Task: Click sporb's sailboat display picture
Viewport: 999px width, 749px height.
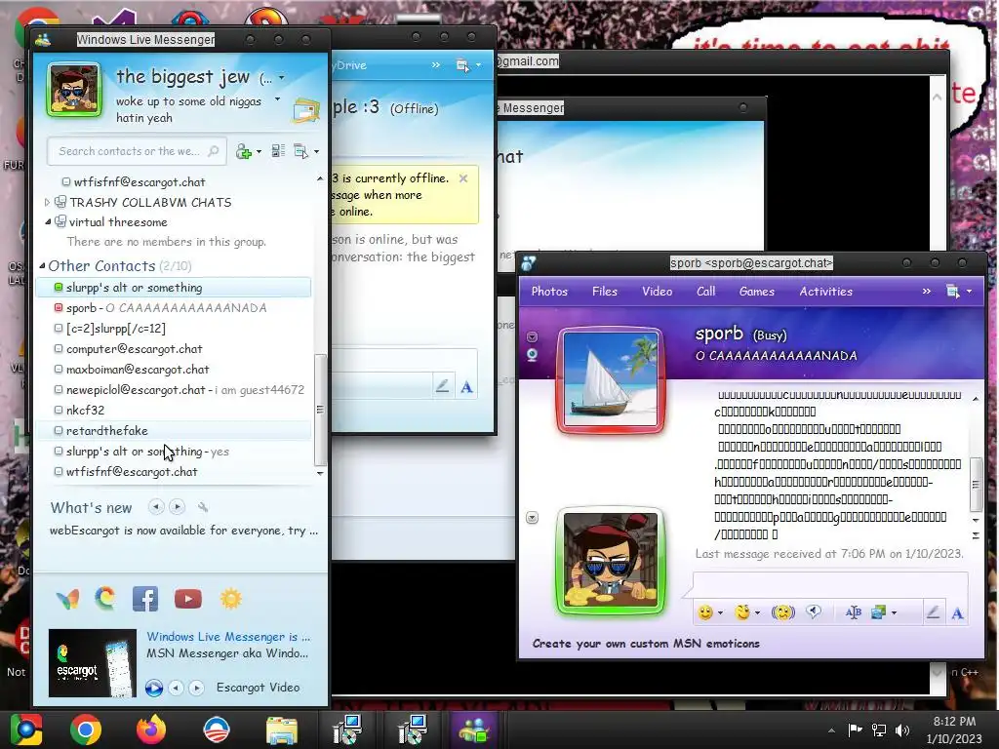Action: tap(611, 379)
